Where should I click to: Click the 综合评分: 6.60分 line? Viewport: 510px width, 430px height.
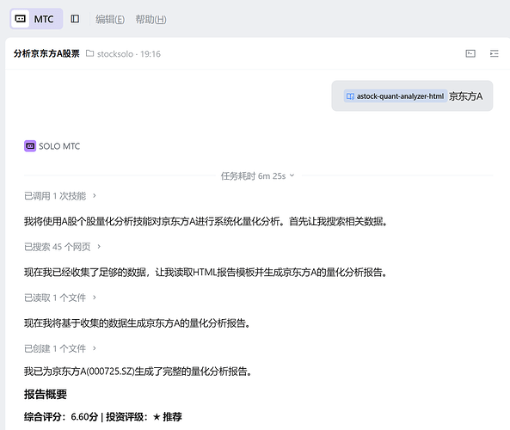pos(103,416)
